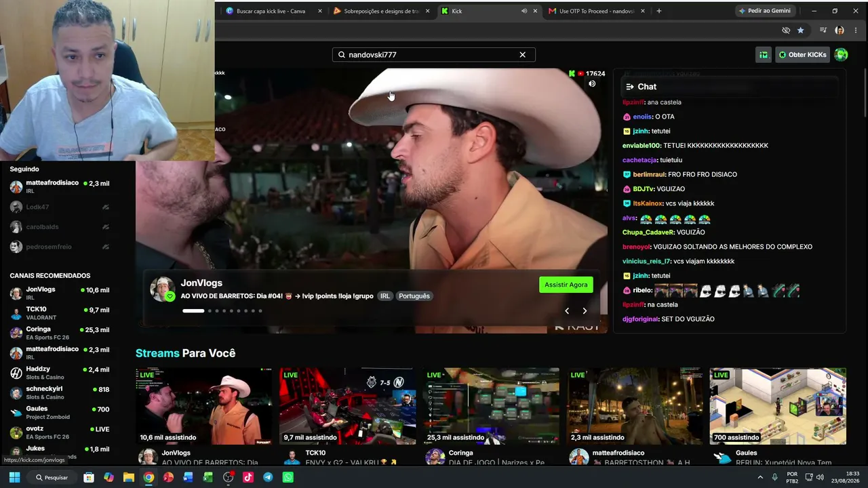Clear the nandovski777 search text
This screenshot has height=488, width=868.
pyautogui.click(x=522, y=55)
